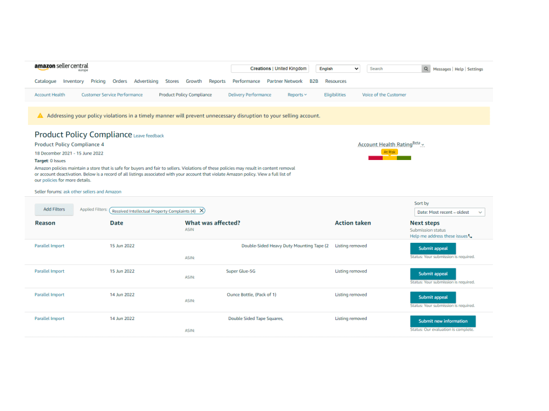This screenshot has width=549, height=411.
Task: Open the Stores menu
Action: click(172, 81)
